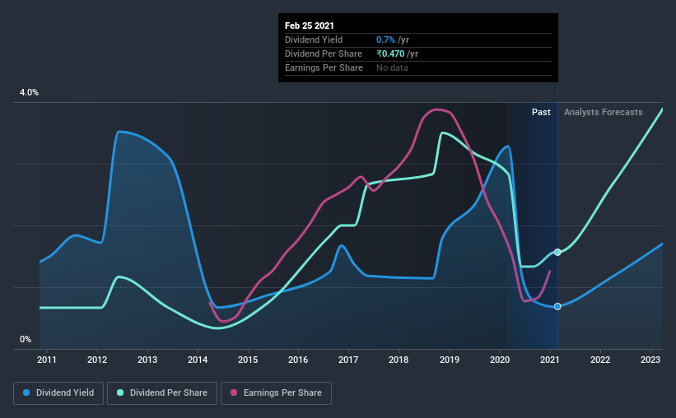Click the 2020 x-axis label
The height and width of the screenshot is (418, 676).
(500, 360)
